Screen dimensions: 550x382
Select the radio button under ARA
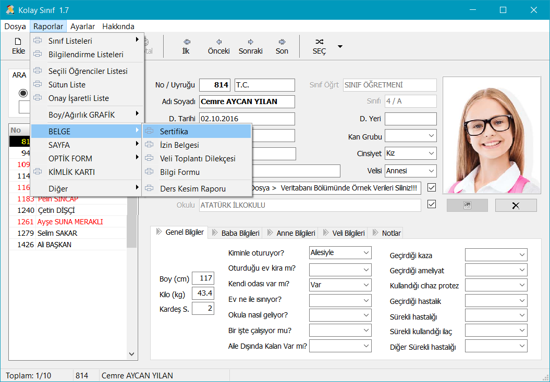pos(23,93)
